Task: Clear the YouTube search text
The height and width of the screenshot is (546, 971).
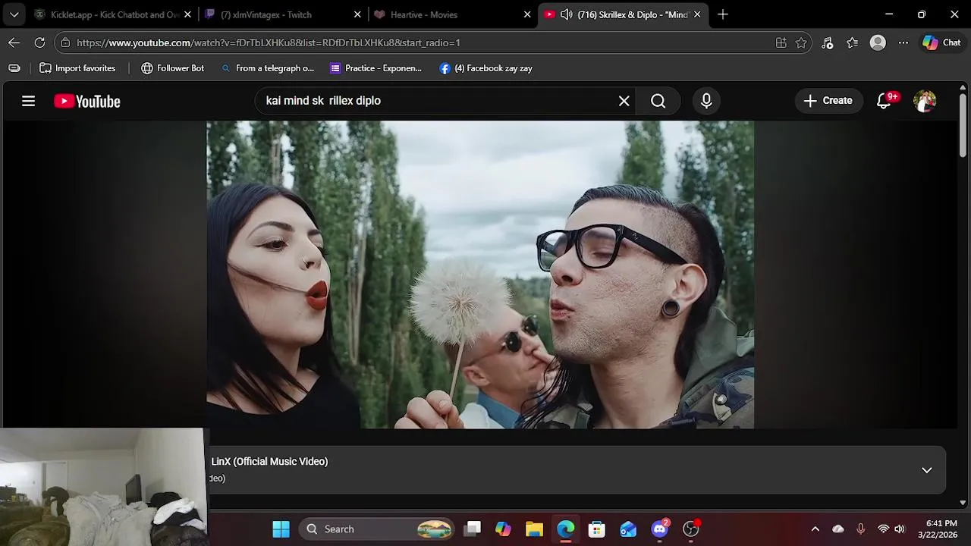Action: click(624, 101)
